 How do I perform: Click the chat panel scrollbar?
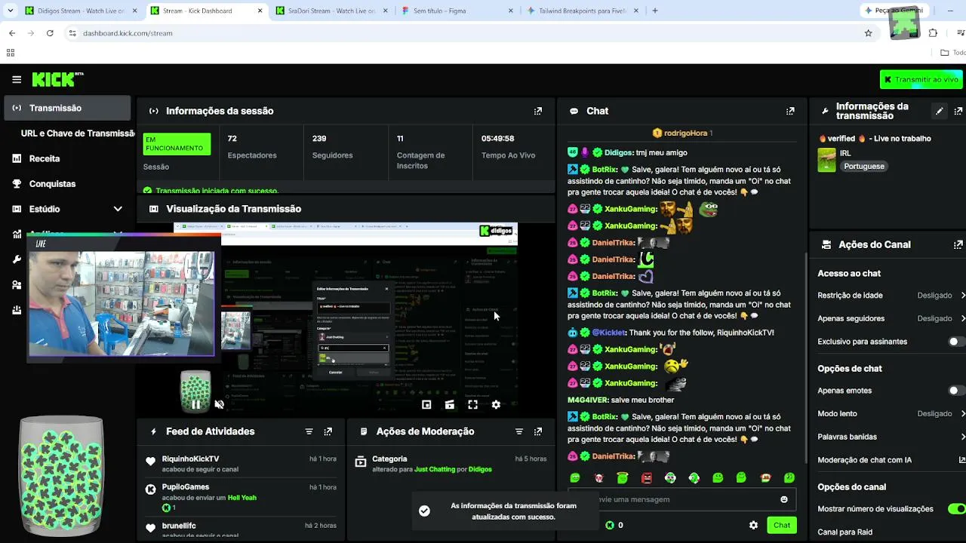tap(806, 358)
